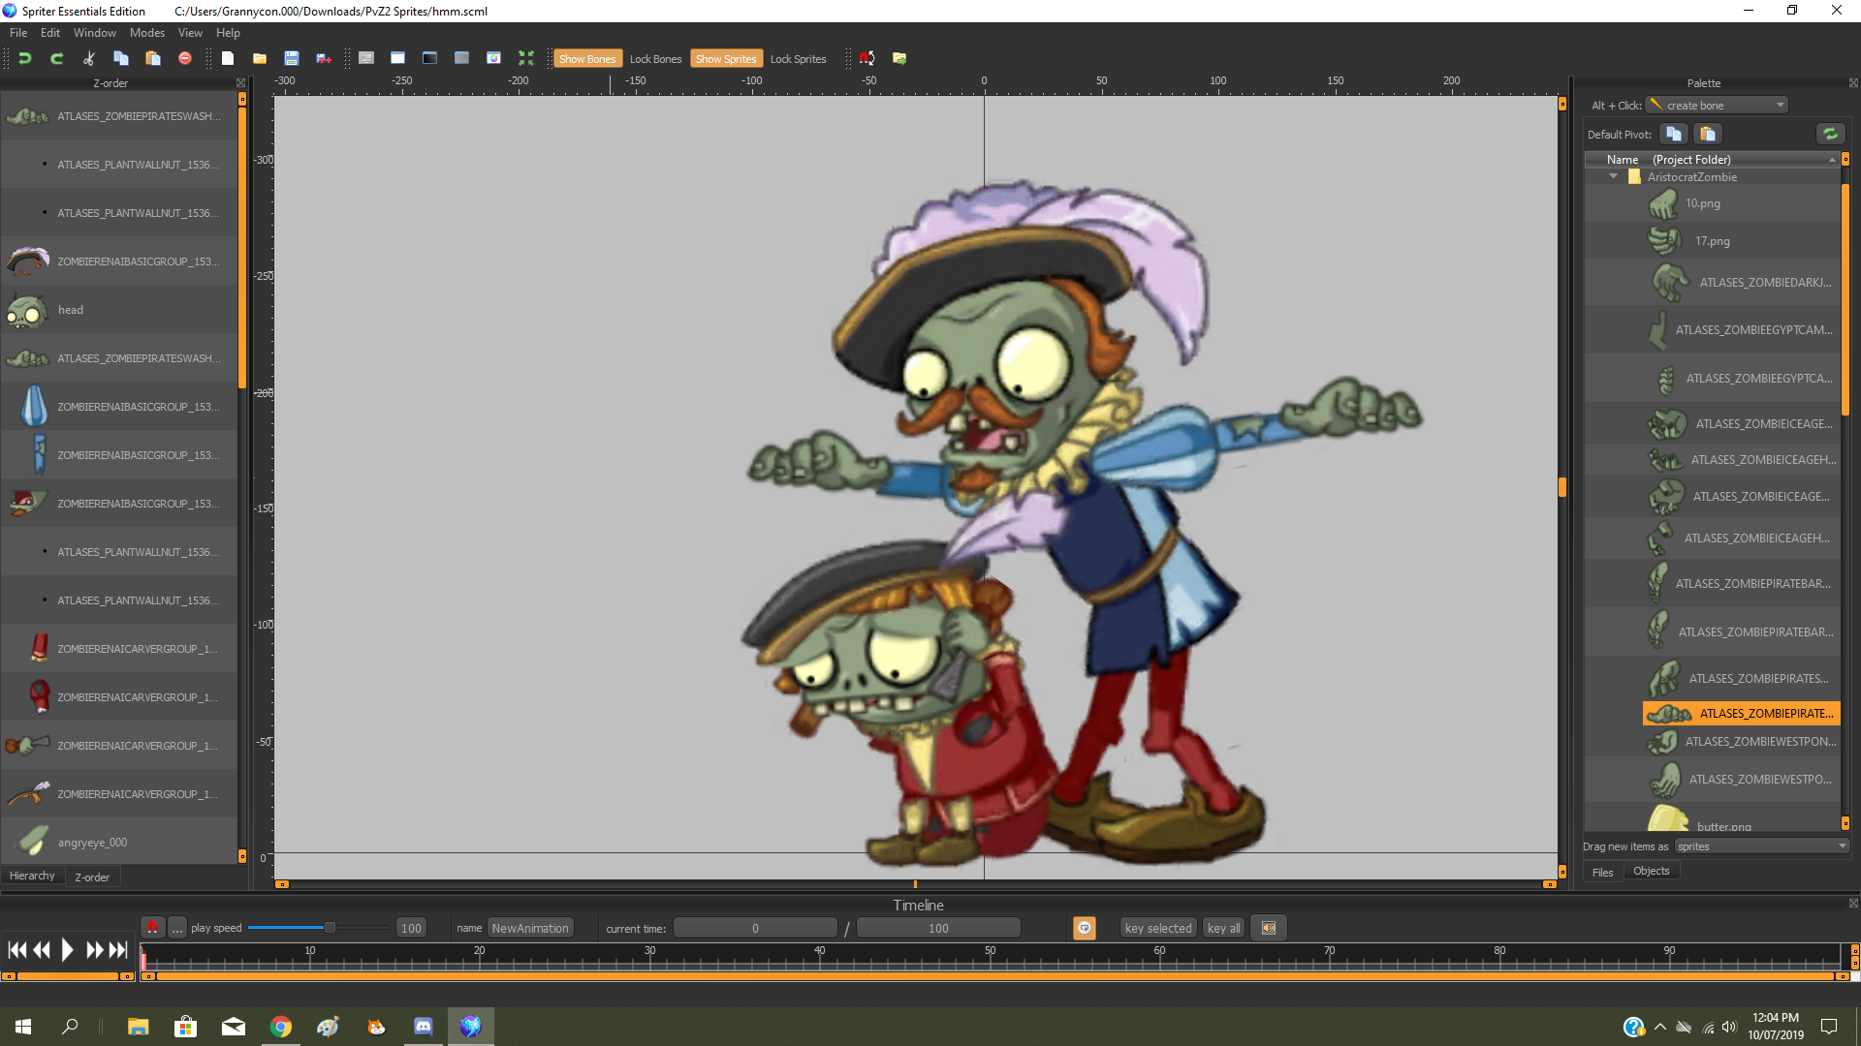Click the current time field

pos(755,928)
